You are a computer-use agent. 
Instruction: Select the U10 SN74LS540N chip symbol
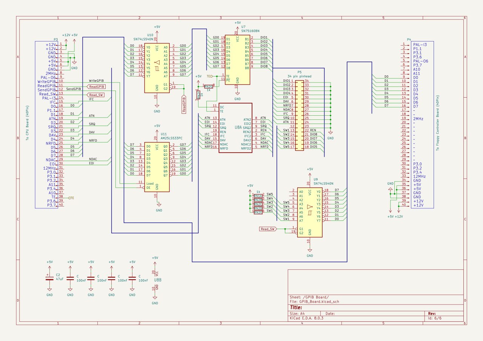click(x=157, y=68)
